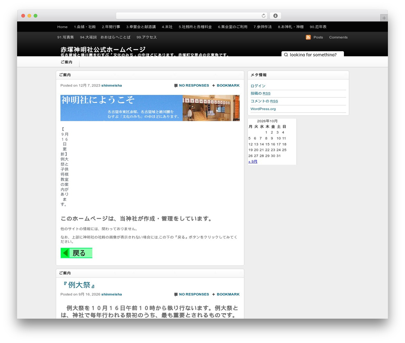
Task: Click BOOKMARK on the 12月 7 post
Action: click(228, 85)
